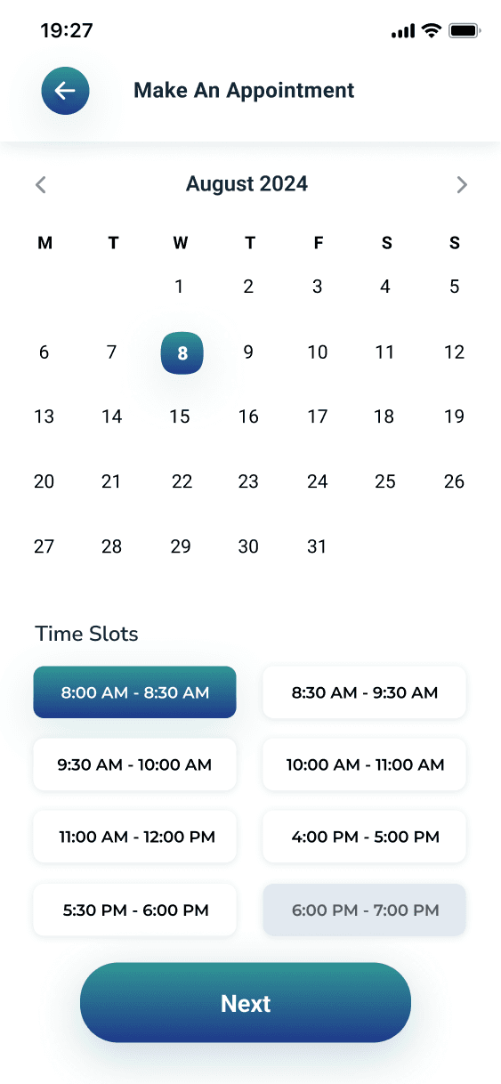Select the 8:00 AM - 8:30 AM slot
This screenshot has width=501, height=1084.
click(x=134, y=692)
